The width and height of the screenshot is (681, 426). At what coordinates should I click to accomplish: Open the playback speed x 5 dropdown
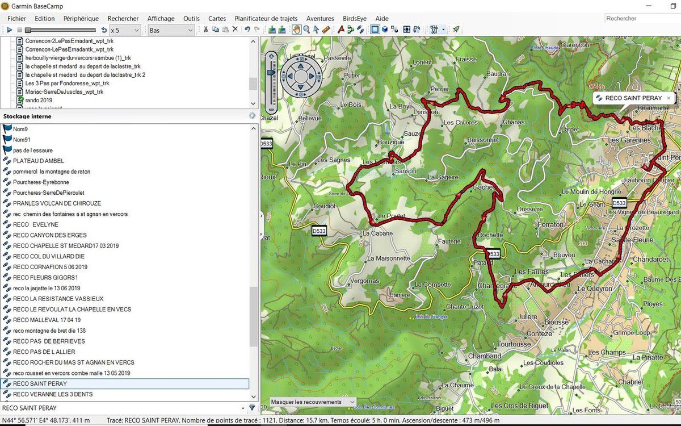125,30
